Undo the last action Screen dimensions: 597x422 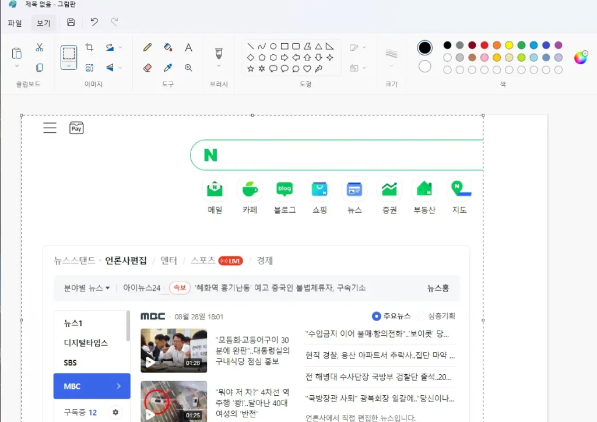pos(94,22)
